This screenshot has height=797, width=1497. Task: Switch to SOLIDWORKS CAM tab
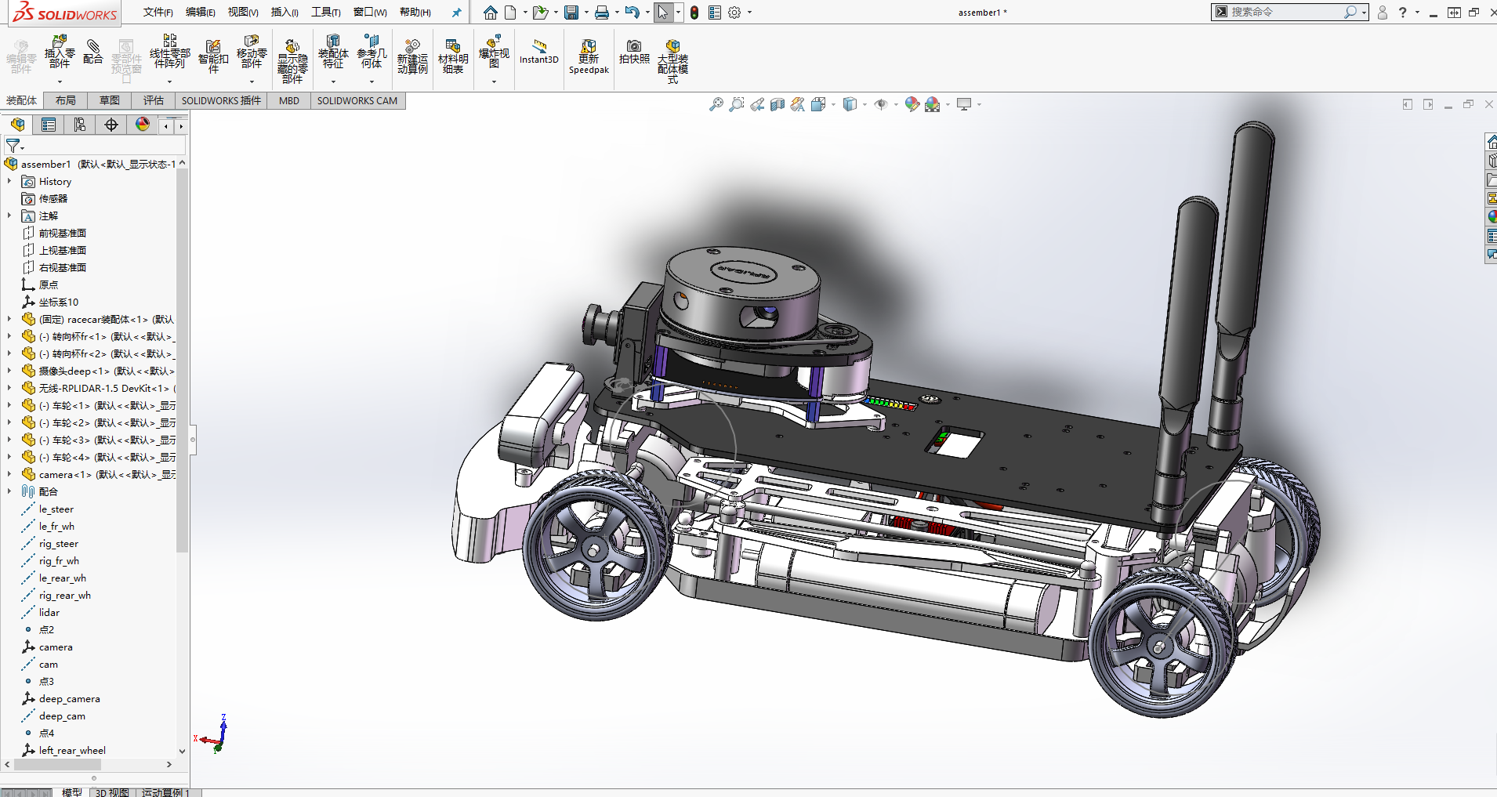coord(357,100)
